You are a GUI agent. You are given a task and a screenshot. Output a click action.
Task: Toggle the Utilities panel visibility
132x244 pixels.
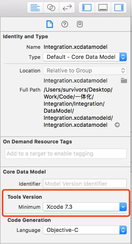pos(119,8)
